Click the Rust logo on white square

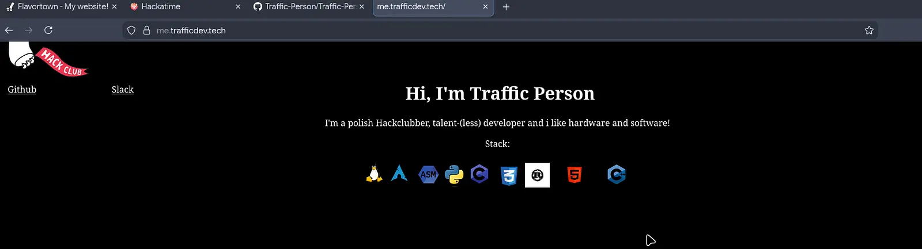(x=537, y=175)
